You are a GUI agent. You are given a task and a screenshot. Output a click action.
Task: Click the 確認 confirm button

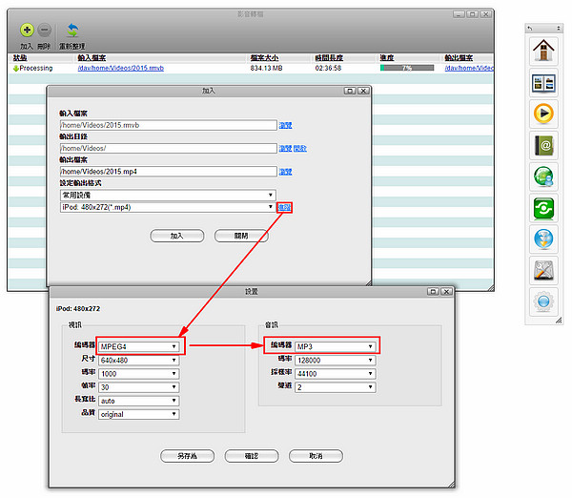pyautogui.click(x=252, y=456)
